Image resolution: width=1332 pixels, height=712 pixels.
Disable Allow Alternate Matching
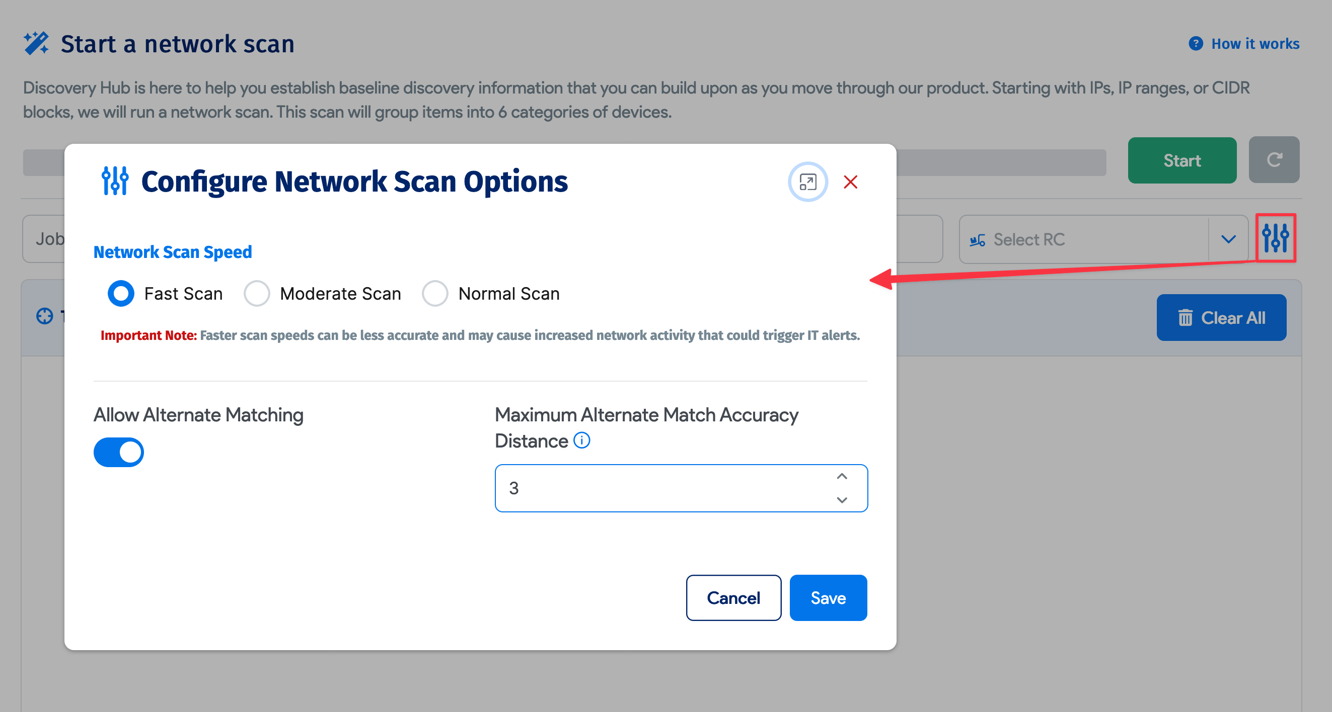118,452
